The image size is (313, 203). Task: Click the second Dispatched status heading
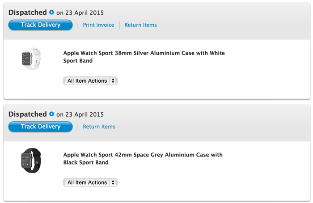28,114
